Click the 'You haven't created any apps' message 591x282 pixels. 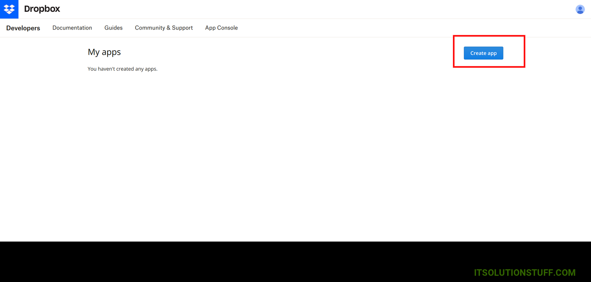(122, 69)
